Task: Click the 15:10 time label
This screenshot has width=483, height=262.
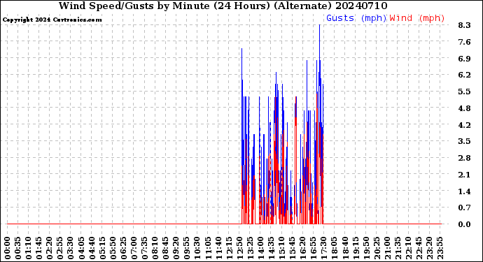Action: tap(281, 248)
